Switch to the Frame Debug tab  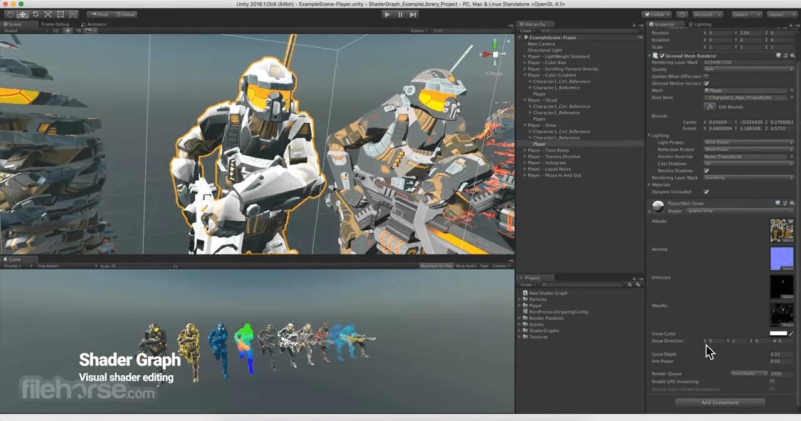point(55,24)
